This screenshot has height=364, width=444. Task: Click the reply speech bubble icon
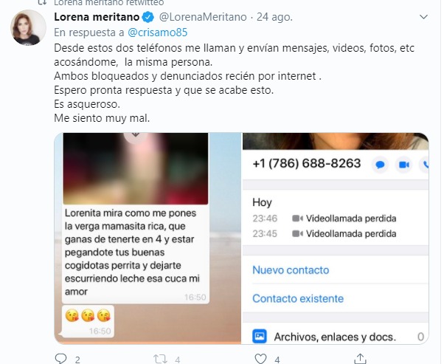[60, 359]
